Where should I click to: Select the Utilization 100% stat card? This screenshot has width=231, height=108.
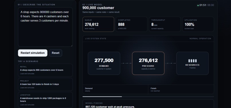tap(198, 24)
